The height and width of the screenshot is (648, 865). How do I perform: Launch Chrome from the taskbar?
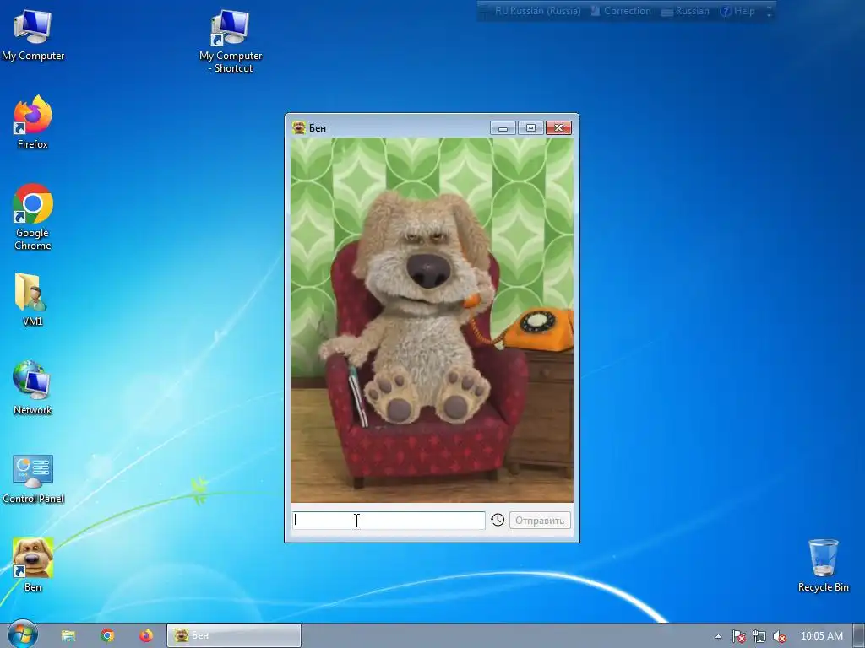[107, 636]
